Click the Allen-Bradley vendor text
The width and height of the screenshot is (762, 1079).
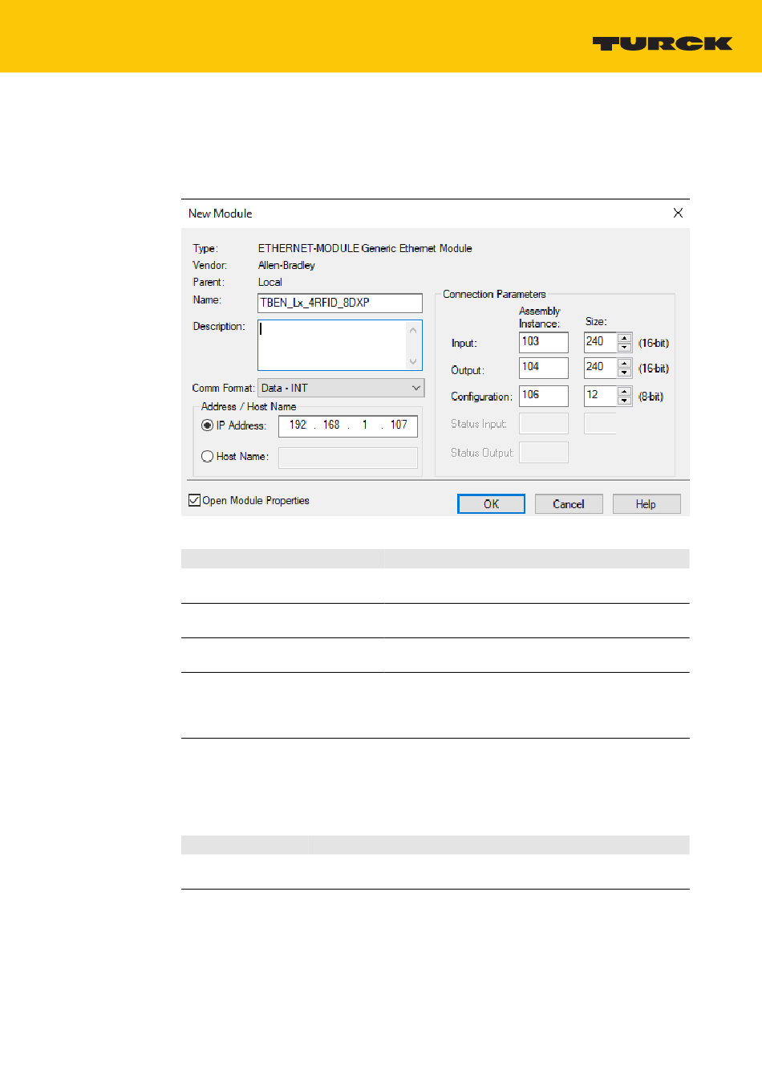[x=286, y=265]
